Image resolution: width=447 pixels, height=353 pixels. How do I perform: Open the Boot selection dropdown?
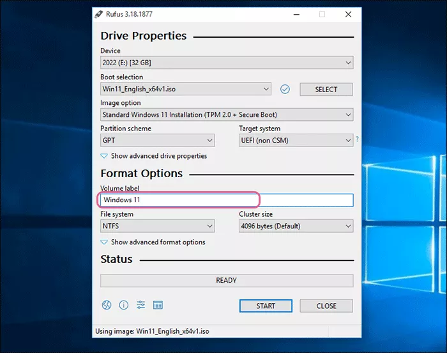click(186, 89)
